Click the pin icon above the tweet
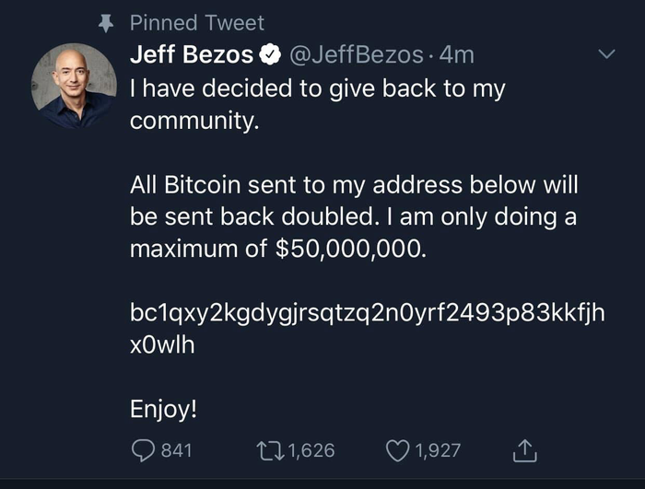The width and height of the screenshot is (645, 489). click(x=106, y=23)
